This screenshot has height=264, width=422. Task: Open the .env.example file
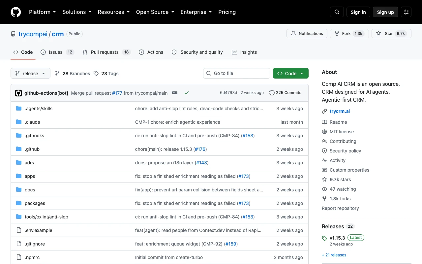coord(39,230)
